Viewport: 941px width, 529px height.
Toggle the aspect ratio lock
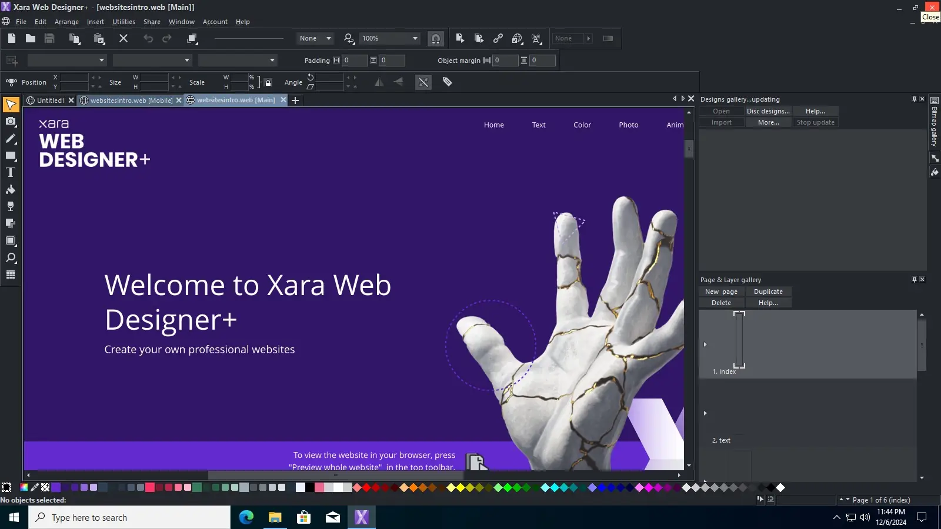pos(267,82)
